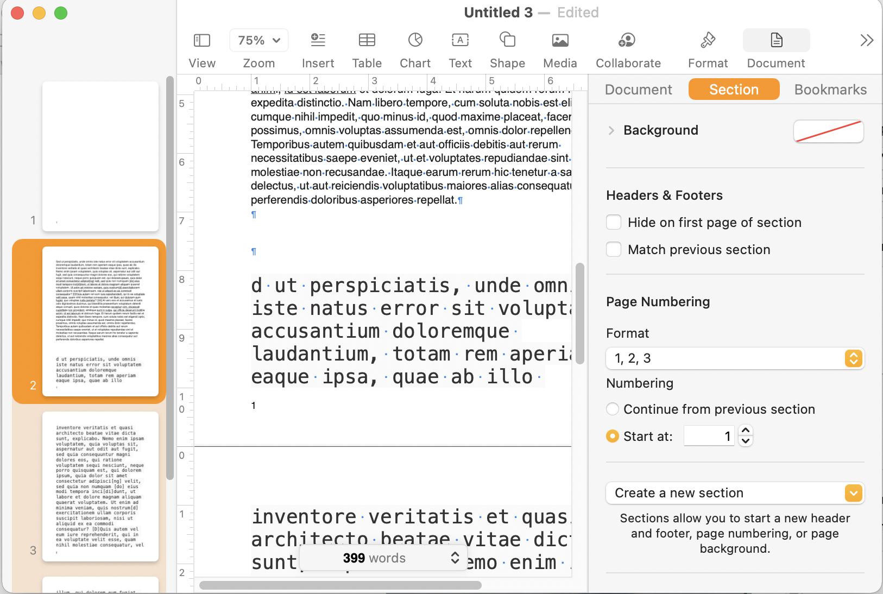Expand the Background disclosure triangle
The image size is (883, 594).
pyautogui.click(x=611, y=130)
